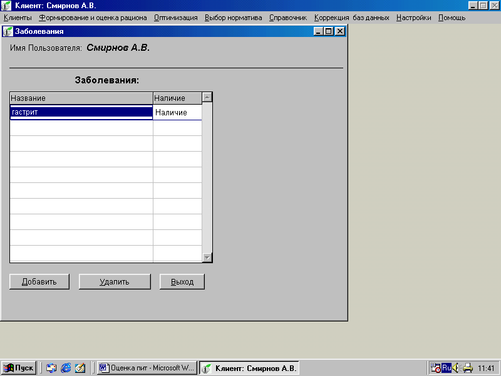Viewport: 501px width, 376px height.
Task: Click the vertical scrollbar track of table
Action: coord(207,177)
